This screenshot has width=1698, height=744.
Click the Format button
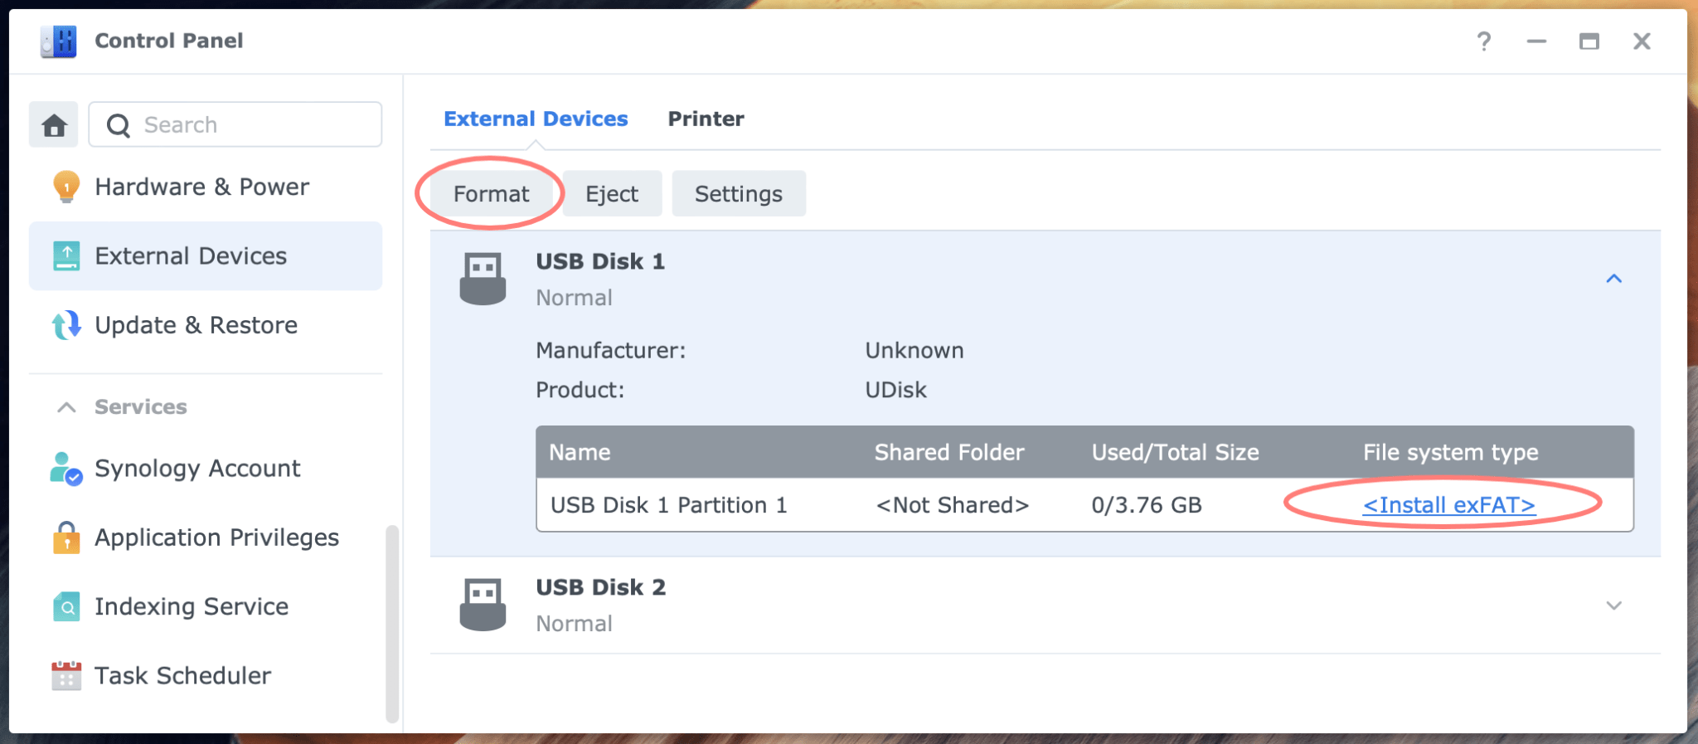click(490, 193)
